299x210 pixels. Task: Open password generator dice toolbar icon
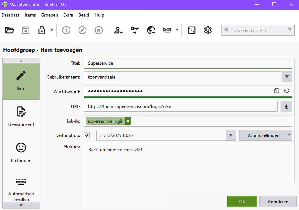pyautogui.click(x=191, y=30)
